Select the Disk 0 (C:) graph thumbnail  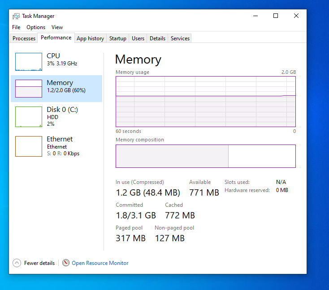point(29,117)
